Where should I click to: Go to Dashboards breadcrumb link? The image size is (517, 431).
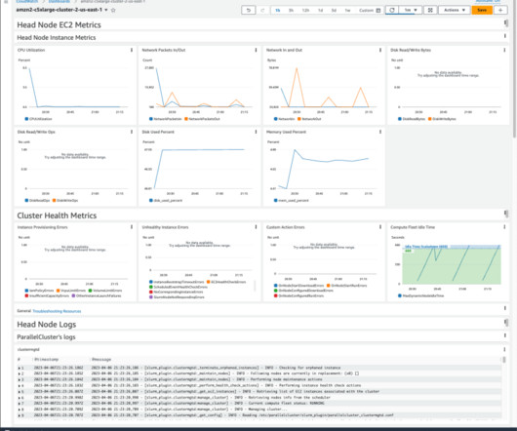pos(60,1)
